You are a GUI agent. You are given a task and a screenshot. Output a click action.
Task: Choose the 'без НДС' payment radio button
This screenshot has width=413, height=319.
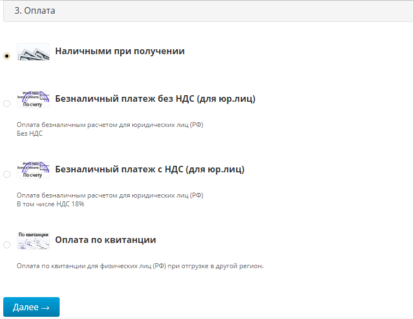pos(7,103)
